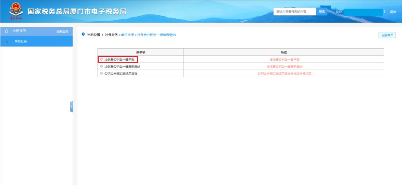Click the star icon beside 社保业务
The height and width of the screenshot is (185, 402).
6,31
